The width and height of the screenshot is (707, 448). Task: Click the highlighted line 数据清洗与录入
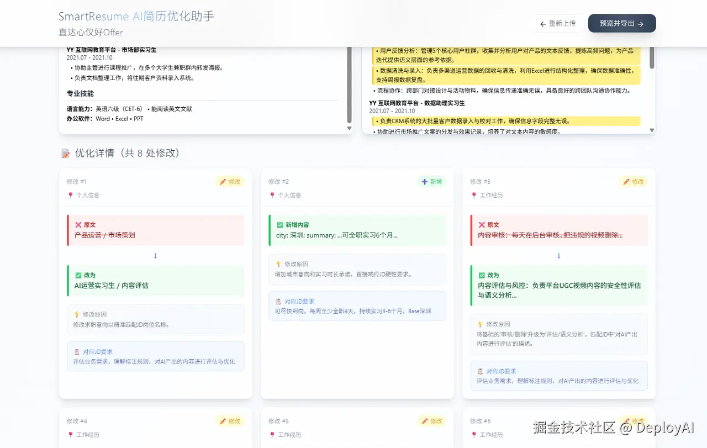click(506, 75)
